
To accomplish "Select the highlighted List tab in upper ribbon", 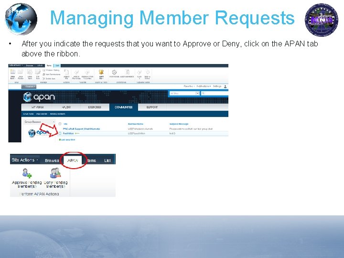I will 57,65.
